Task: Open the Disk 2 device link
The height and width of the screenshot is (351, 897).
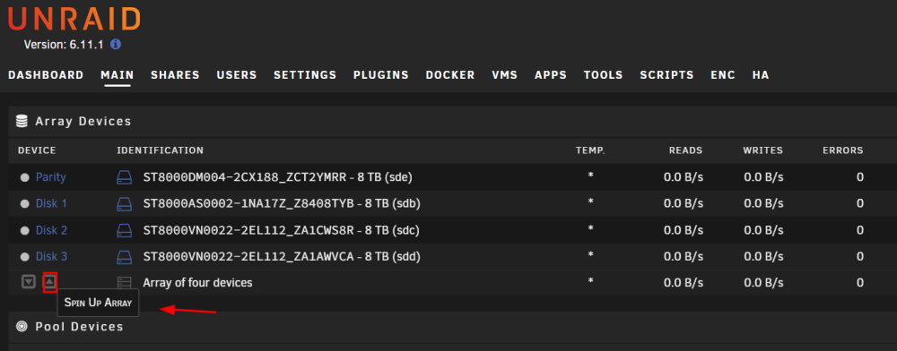Action: click(51, 230)
